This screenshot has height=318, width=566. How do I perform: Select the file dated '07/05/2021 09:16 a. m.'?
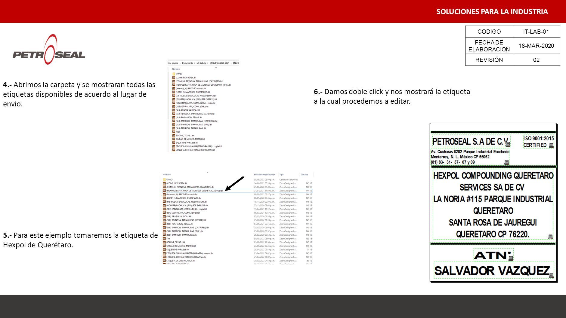264,224
